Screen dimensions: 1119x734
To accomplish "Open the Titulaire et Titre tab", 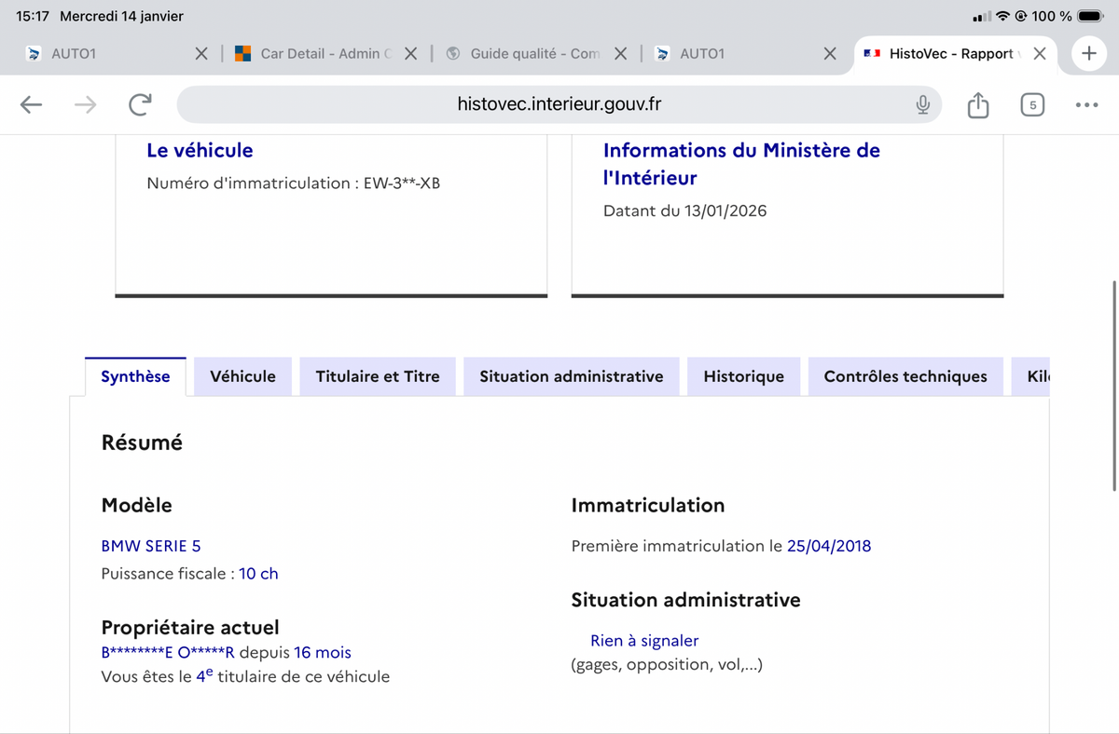I will [378, 376].
